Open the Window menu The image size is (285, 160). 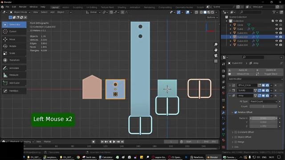click(x=33, y=7)
